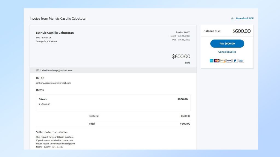Select the Invoice #0003 number

pyautogui.click(x=183, y=32)
